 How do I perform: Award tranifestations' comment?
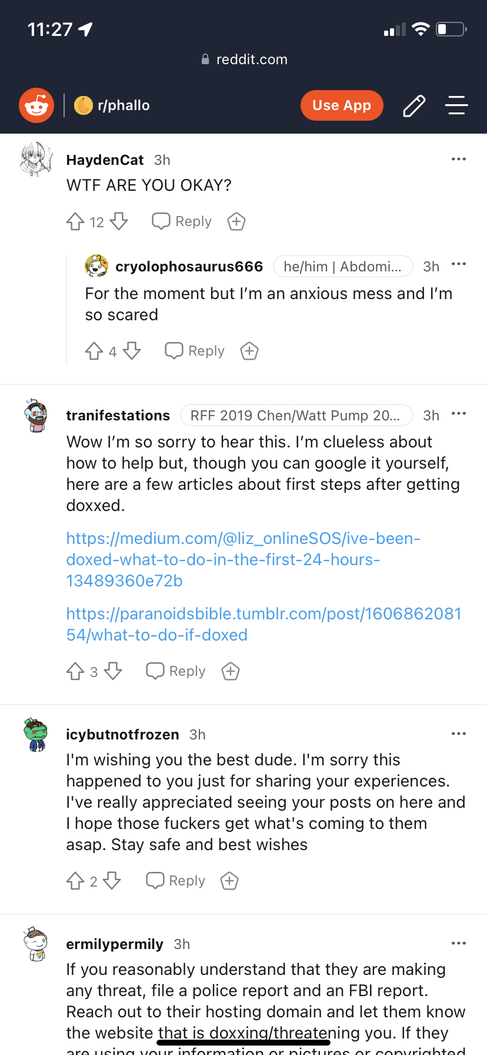tap(231, 672)
